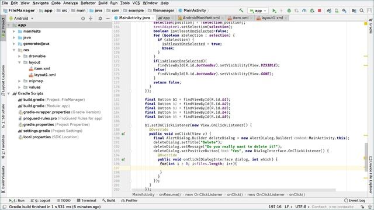374x210 pixels.
Task: Open Project Structure icon in toolbar
Action: pos(354,10)
